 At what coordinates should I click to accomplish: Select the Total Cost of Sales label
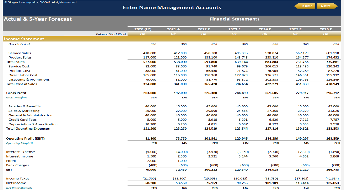(x=22, y=84)
